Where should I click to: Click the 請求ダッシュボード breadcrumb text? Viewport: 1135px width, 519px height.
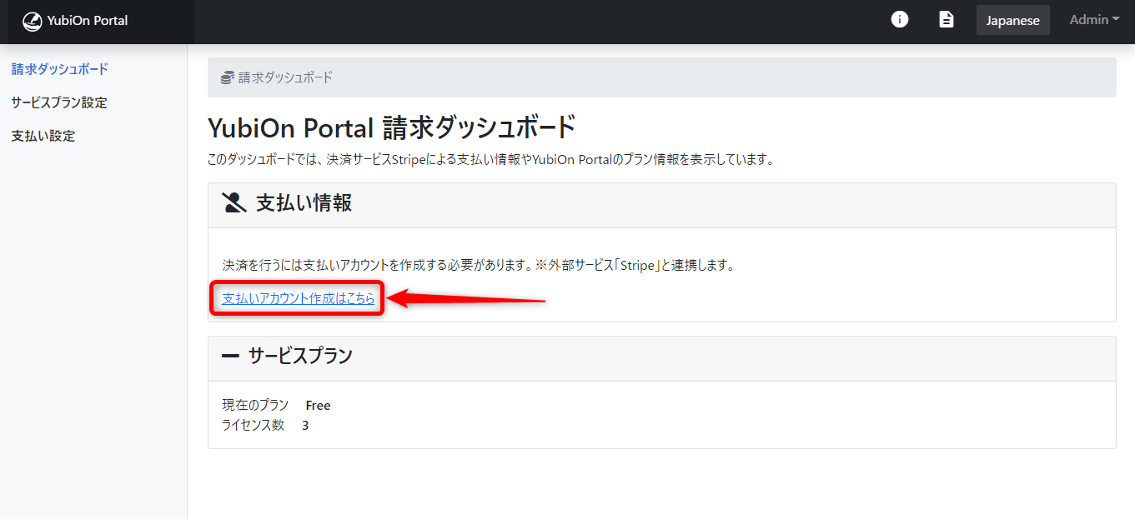pos(285,77)
